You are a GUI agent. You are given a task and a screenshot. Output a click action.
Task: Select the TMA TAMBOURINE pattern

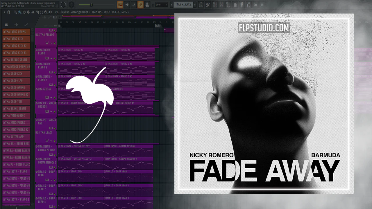(16, 116)
